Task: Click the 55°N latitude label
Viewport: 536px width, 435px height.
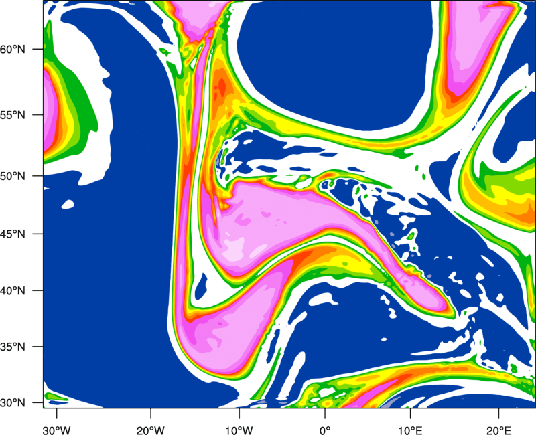Action: 13,115
